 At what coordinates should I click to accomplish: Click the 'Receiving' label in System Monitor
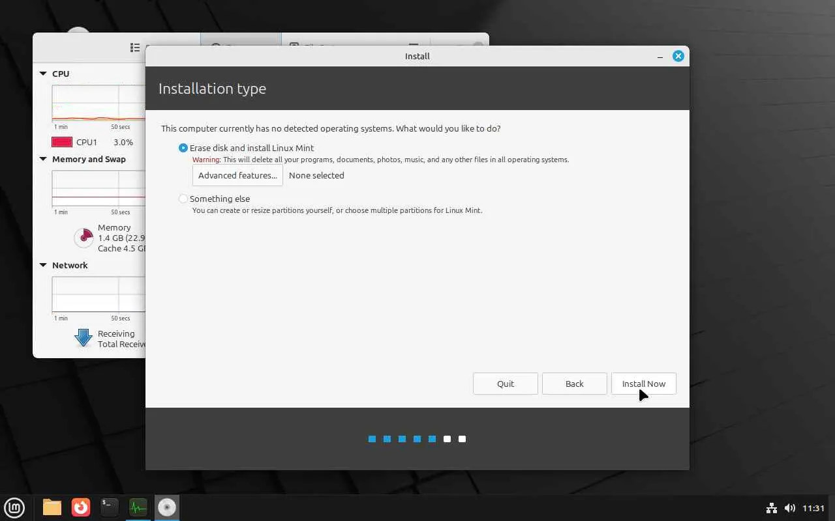[116, 333]
